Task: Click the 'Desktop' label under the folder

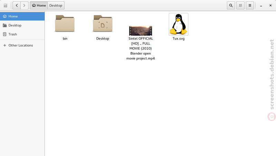Action: 102,38
